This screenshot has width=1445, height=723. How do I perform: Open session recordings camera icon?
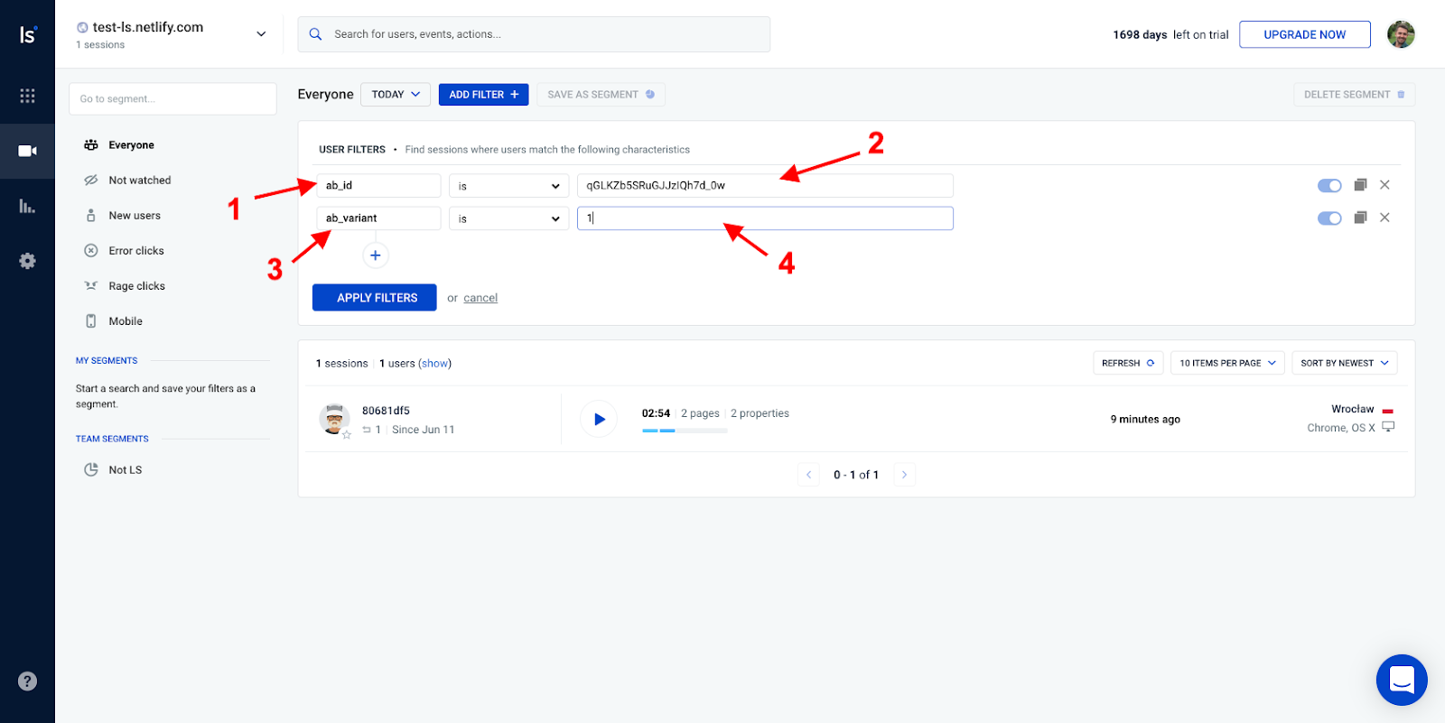[x=27, y=151]
